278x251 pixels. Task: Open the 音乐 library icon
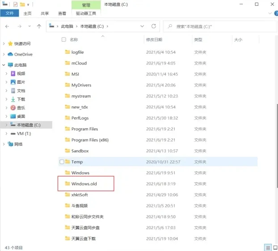13,108
